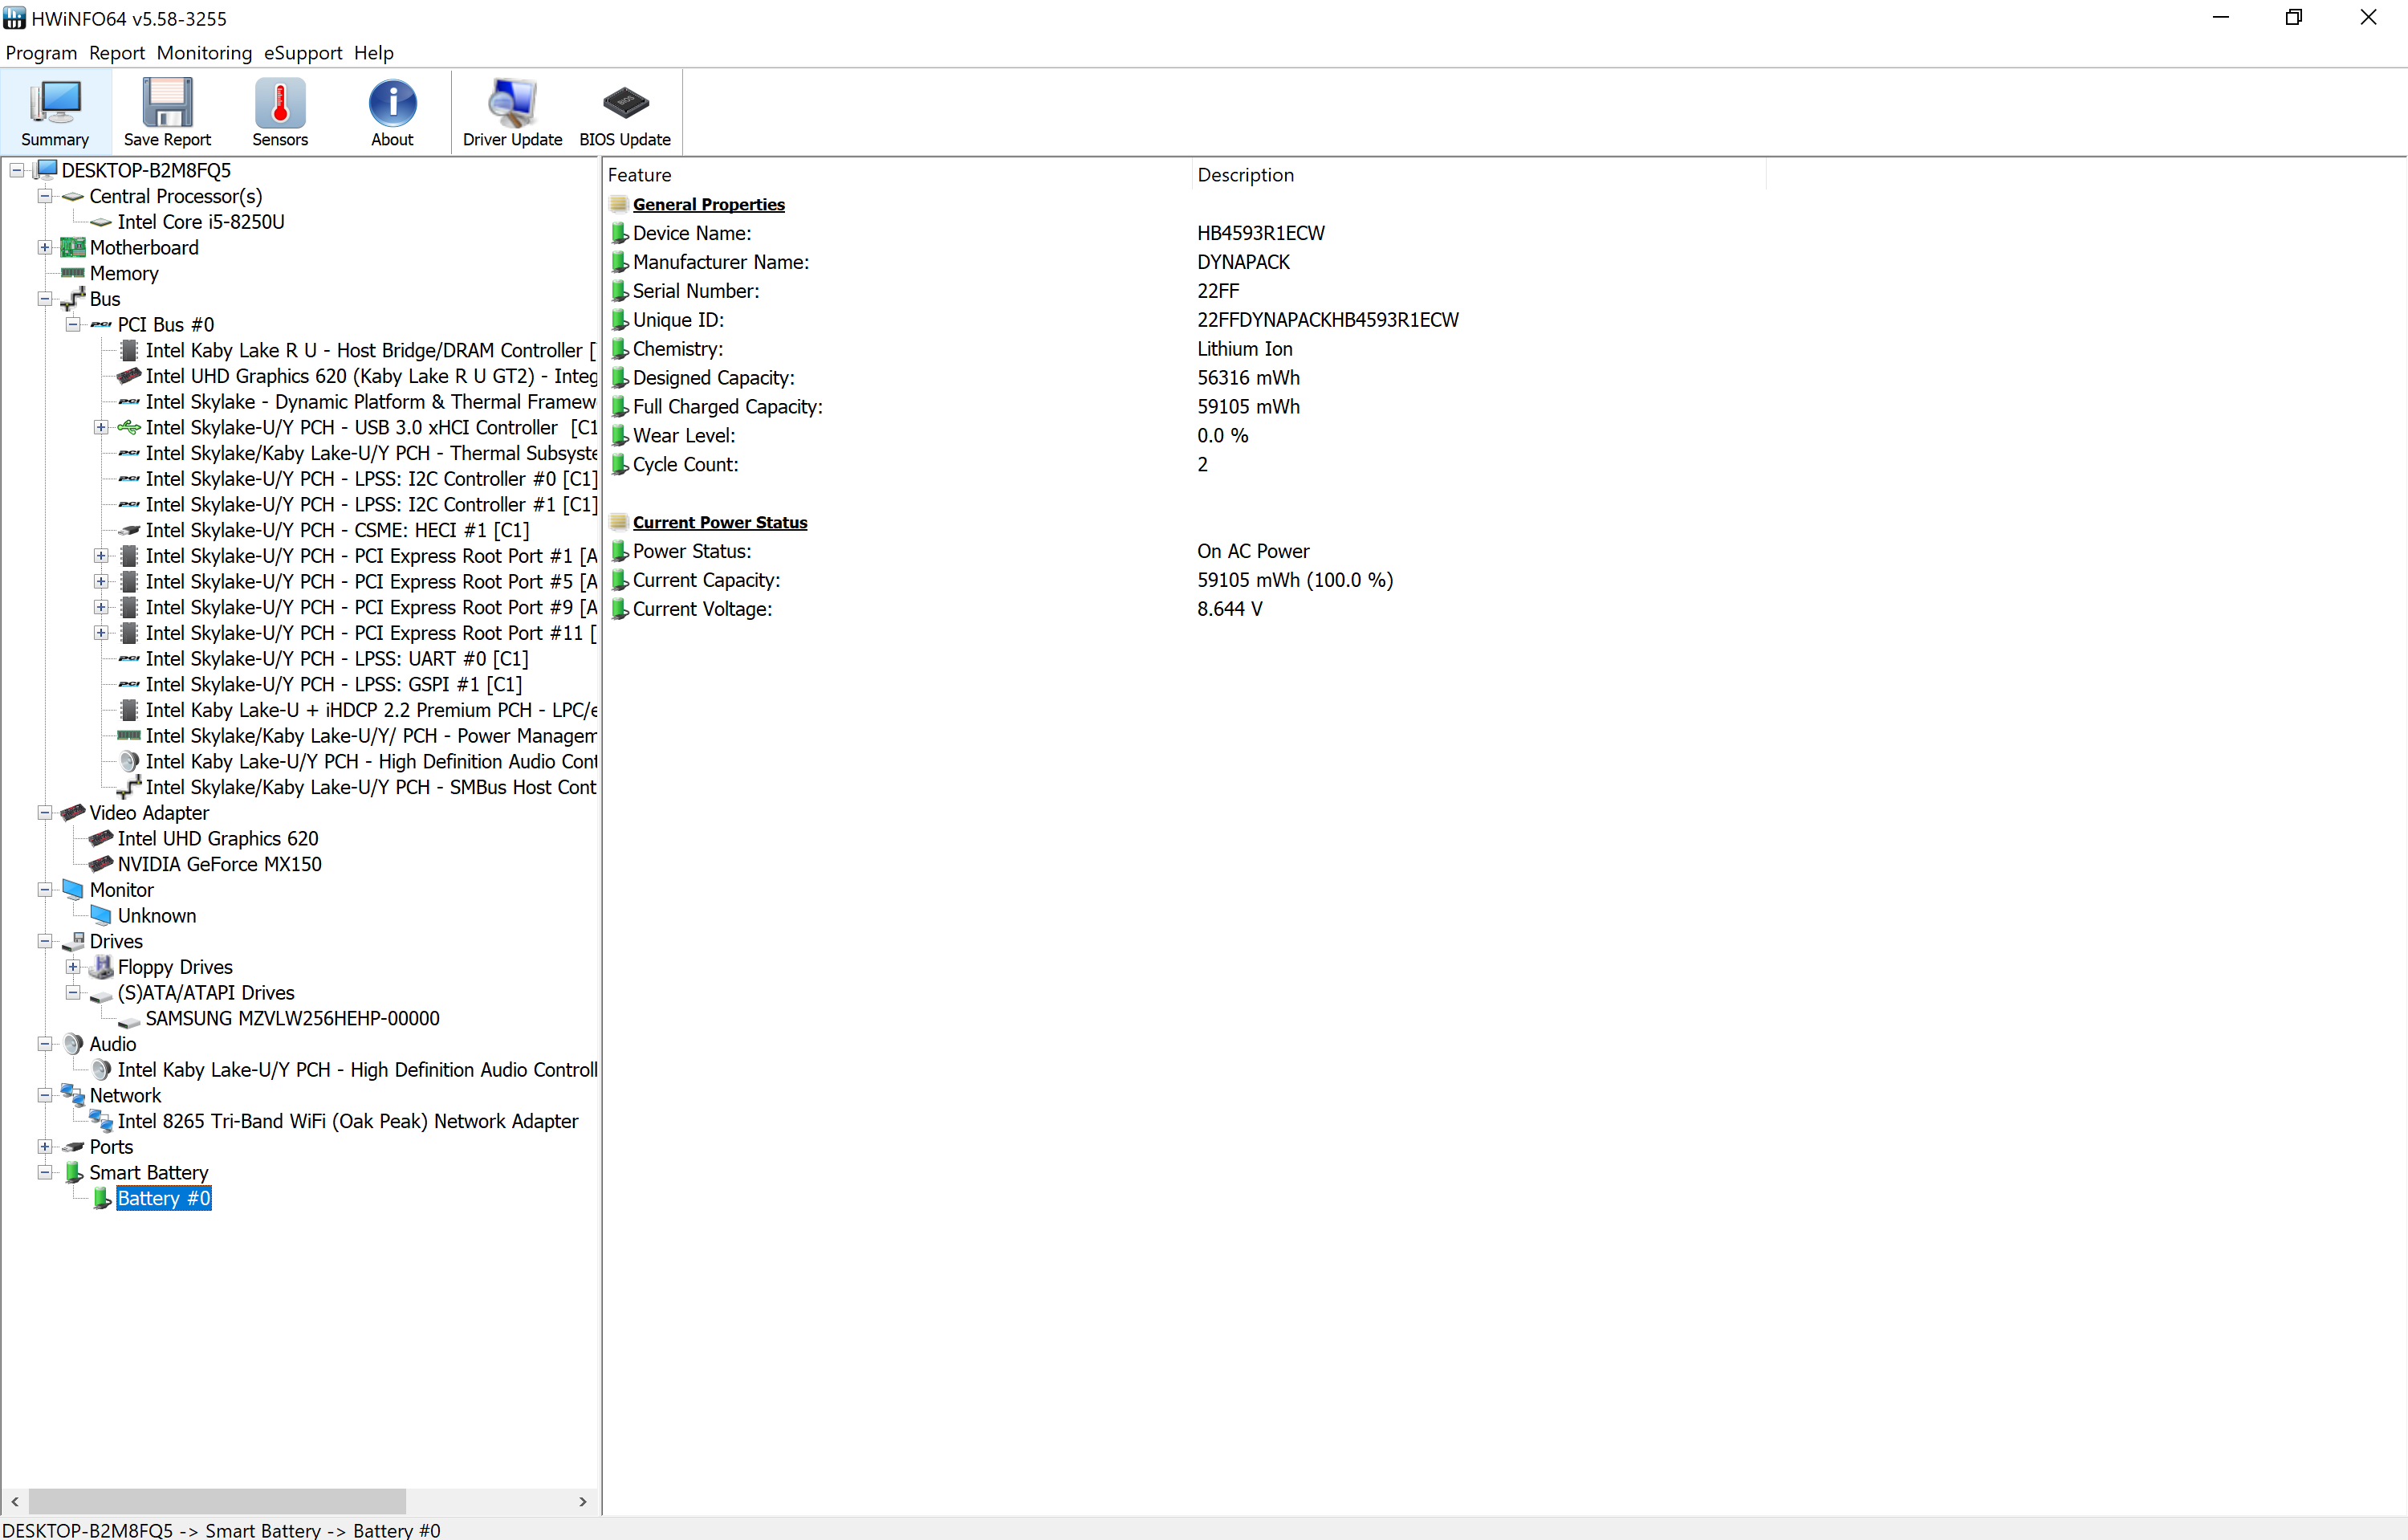Select the DESKTOP-B2M8FQ5 computer icon
Viewport: 2408px width, 1540px height.
coord(46,170)
